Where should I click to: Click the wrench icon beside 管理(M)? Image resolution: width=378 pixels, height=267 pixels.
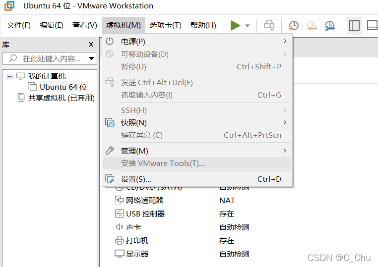(x=110, y=151)
